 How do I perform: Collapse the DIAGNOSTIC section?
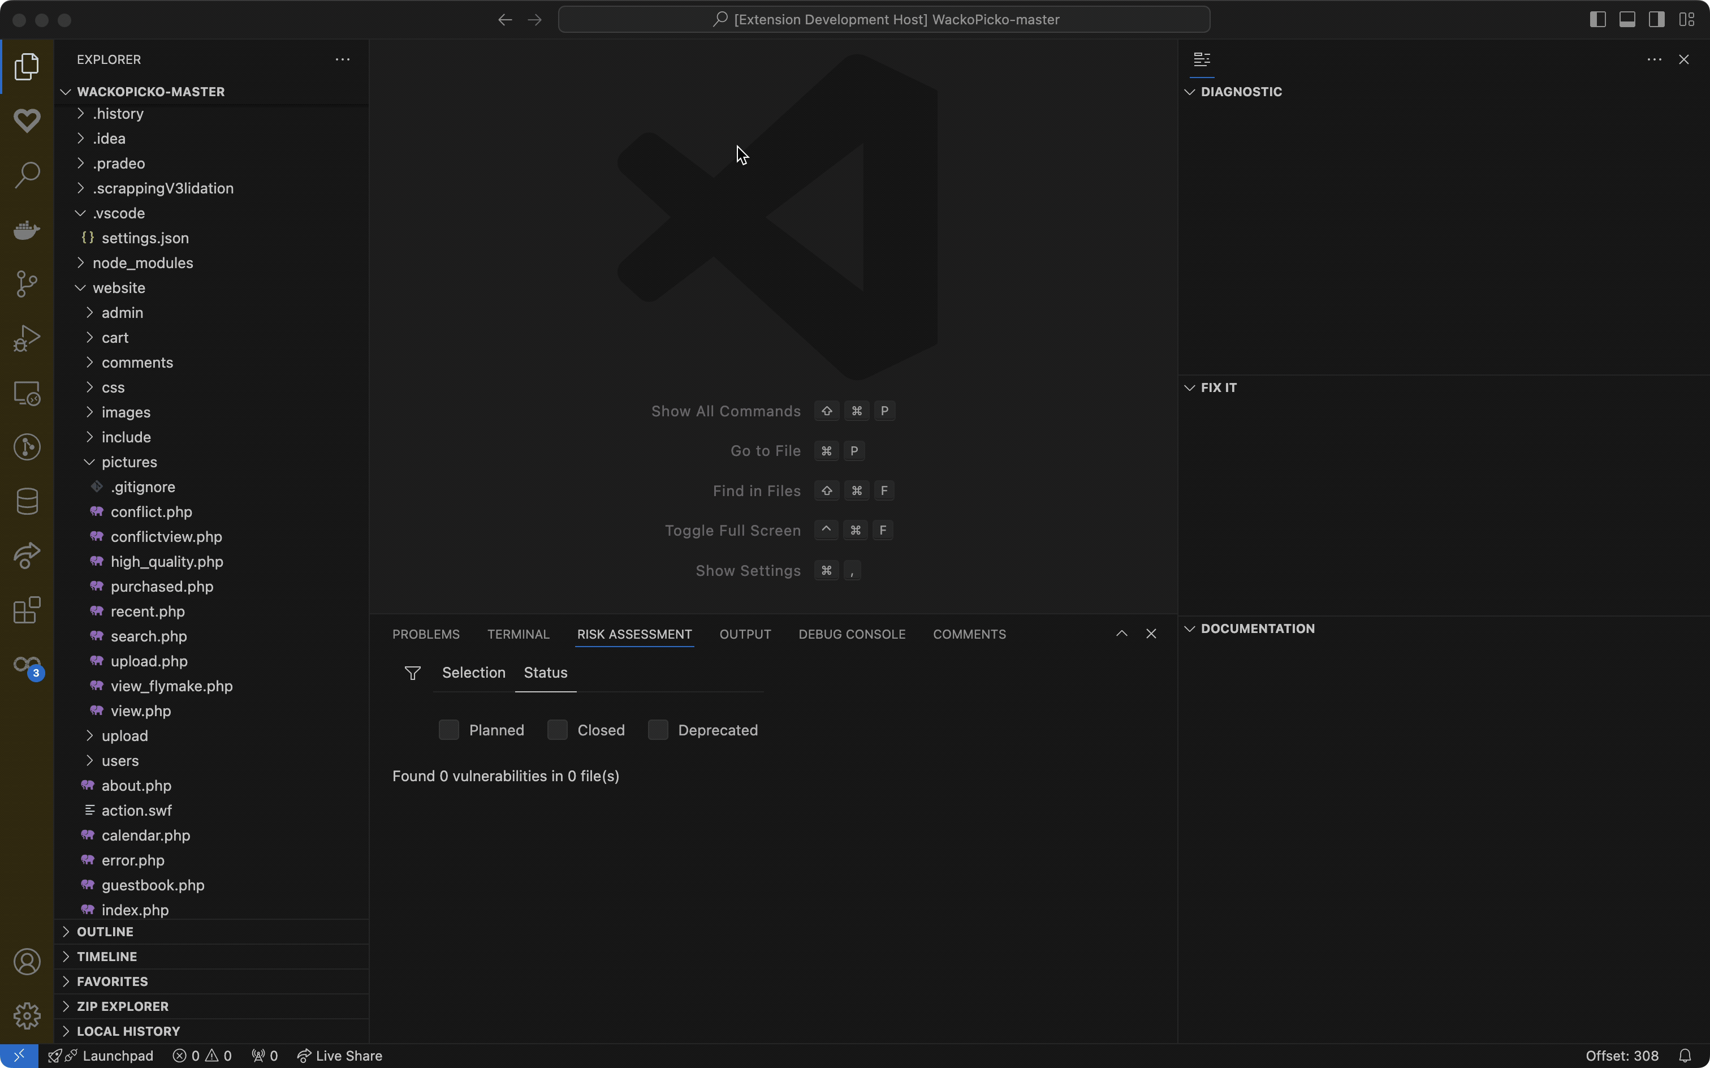tap(1241, 92)
